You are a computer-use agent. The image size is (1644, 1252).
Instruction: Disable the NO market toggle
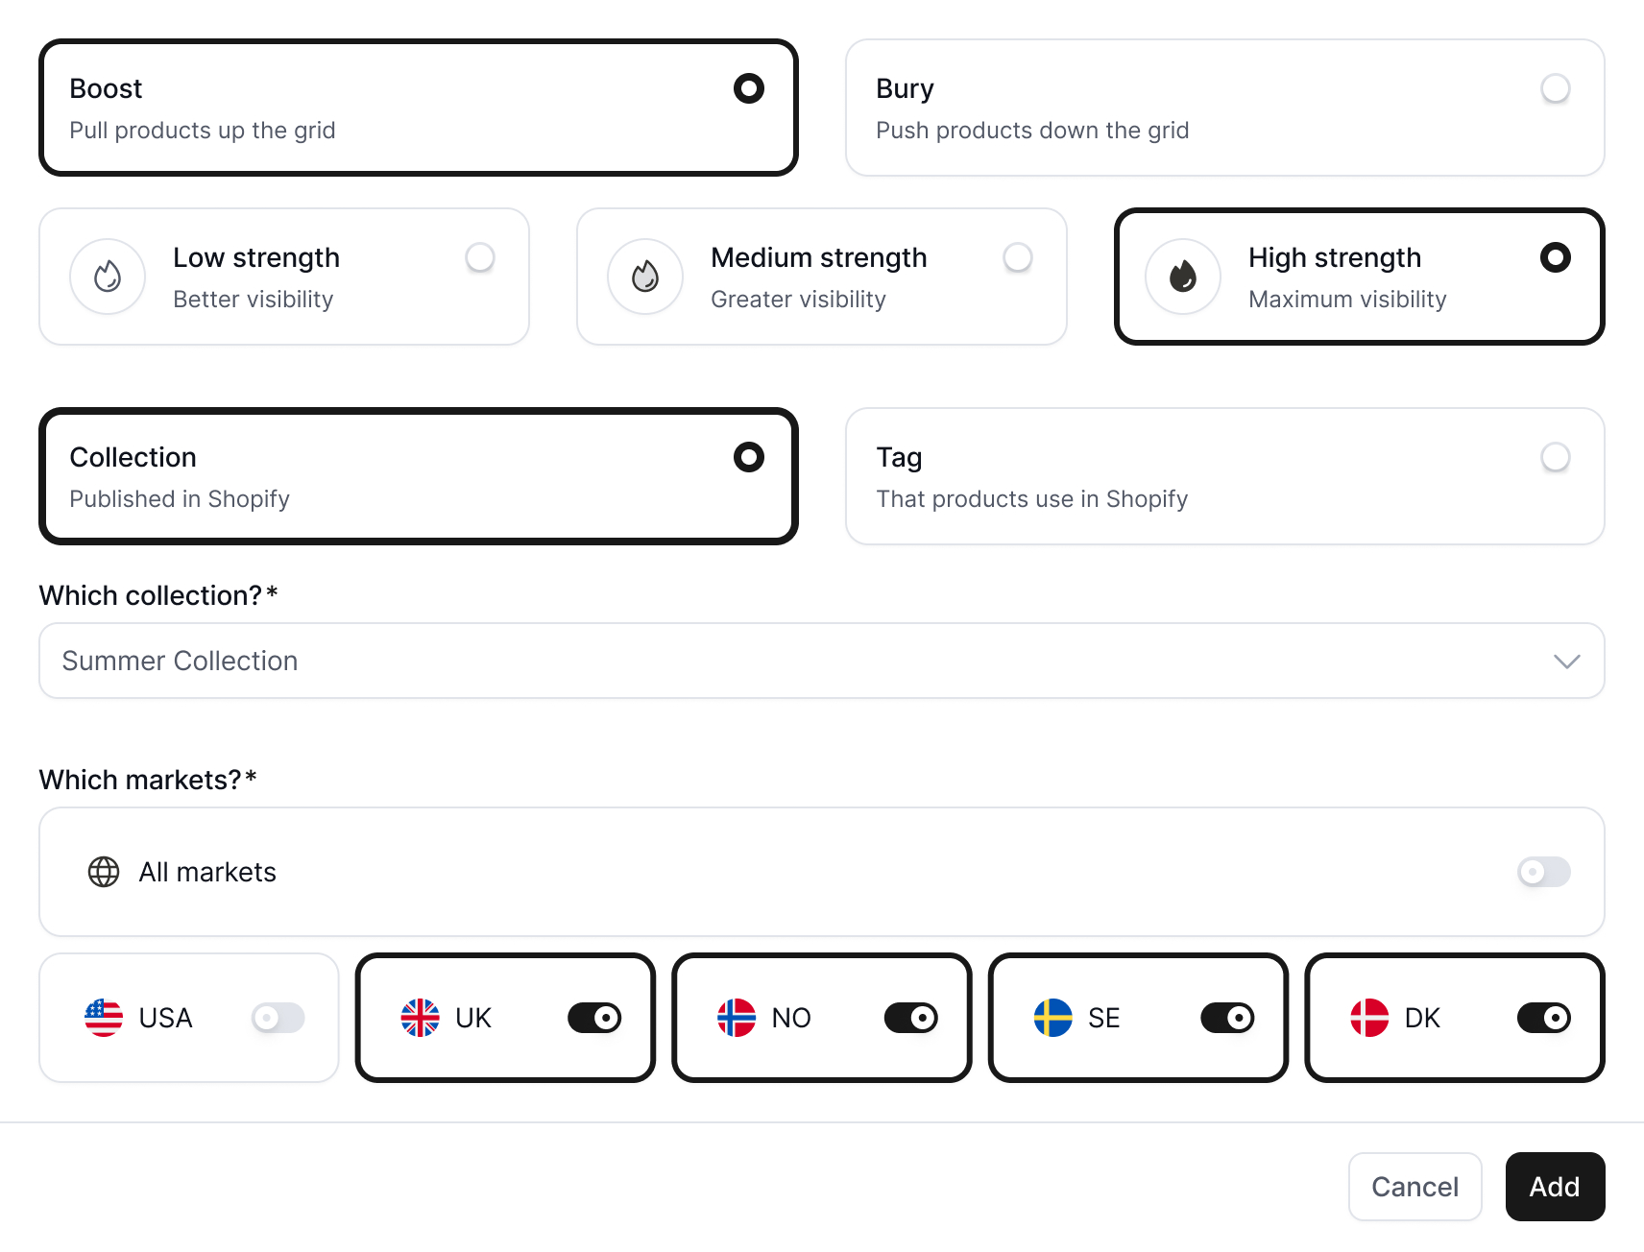point(910,1018)
